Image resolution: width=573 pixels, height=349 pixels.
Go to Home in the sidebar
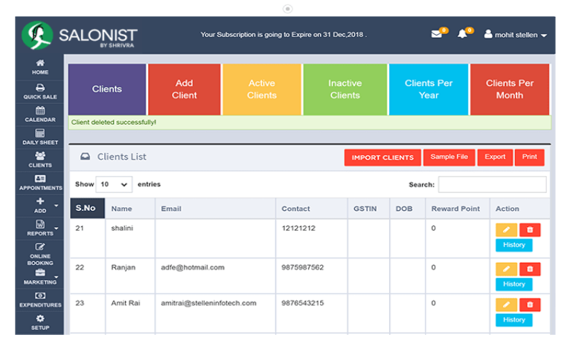(x=40, y=68)
